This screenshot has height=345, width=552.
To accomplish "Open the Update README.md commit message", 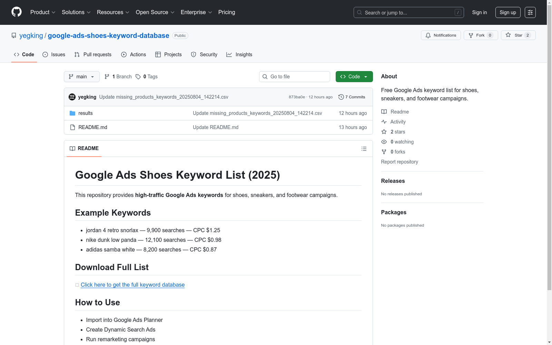I will tap(216, 127).
